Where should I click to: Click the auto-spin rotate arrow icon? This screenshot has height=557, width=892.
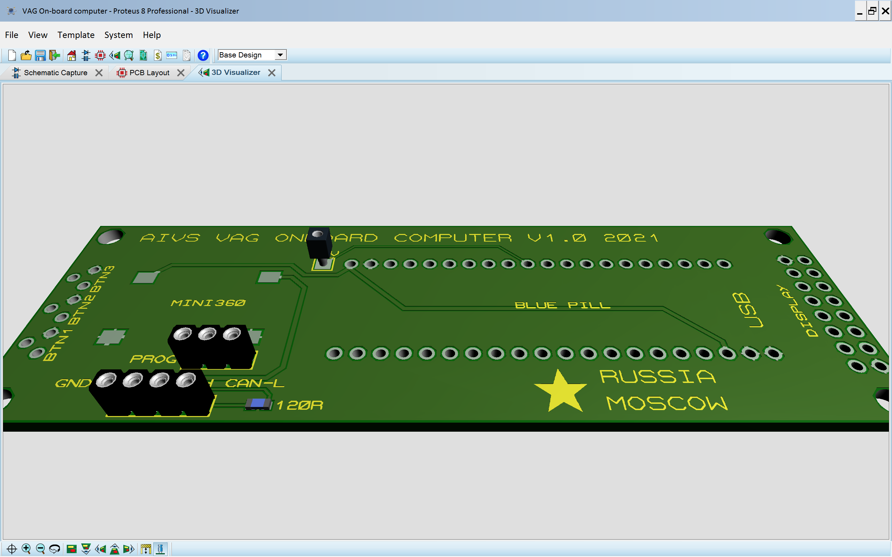[55, 549]
